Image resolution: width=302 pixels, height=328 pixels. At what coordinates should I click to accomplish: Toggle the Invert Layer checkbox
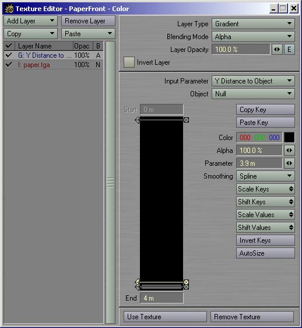tap(129, 62)
